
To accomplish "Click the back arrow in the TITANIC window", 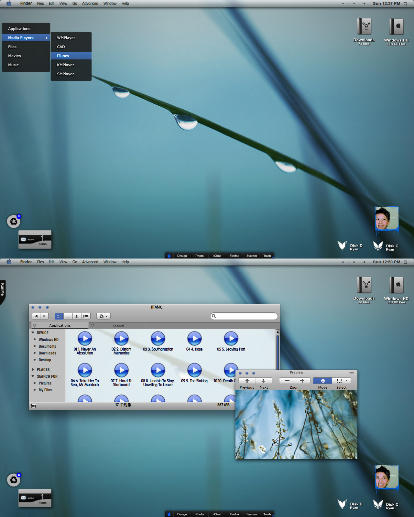I will (x=36, y=316).
